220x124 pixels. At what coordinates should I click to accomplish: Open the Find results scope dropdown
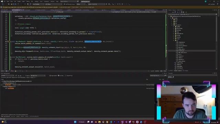[x=8, y=76]
